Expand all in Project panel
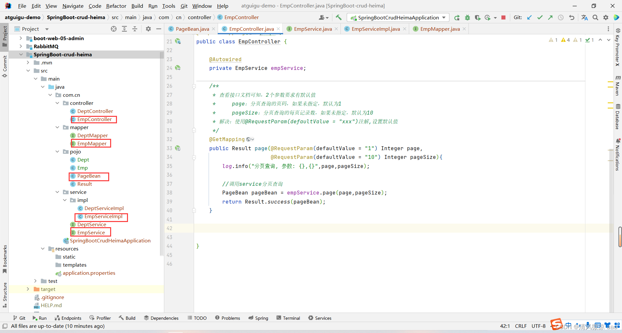 pos(124,29)
